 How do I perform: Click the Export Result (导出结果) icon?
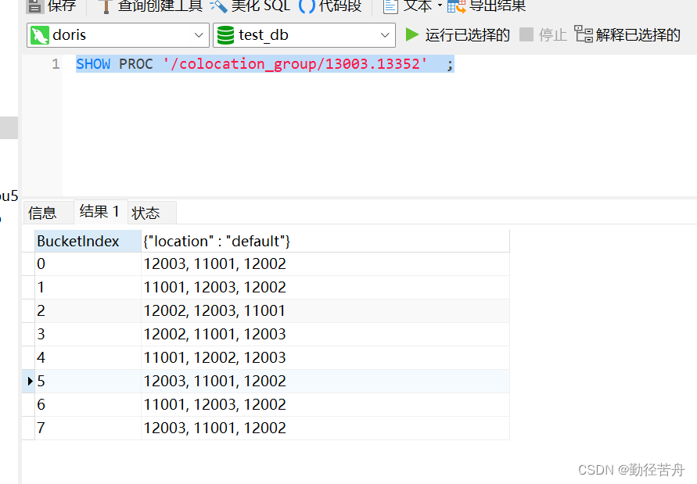(457, 5)
